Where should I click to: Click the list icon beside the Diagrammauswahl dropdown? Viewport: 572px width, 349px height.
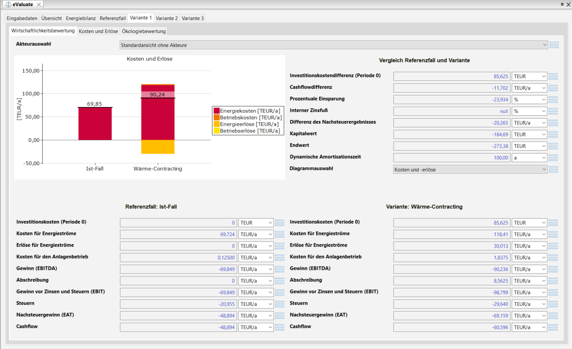554,169
